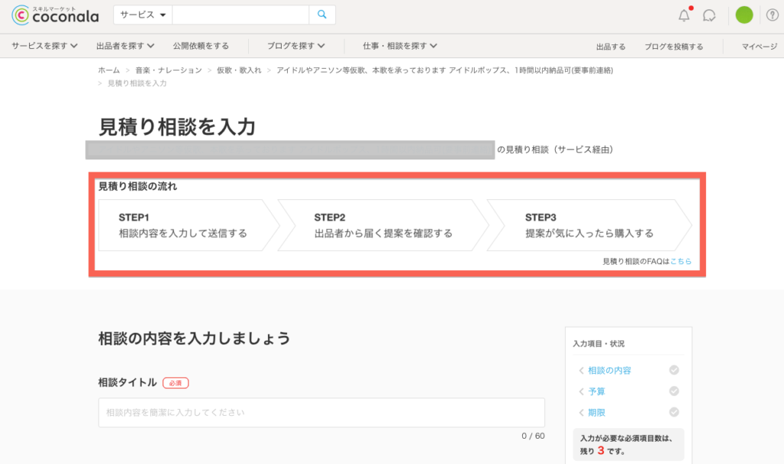Open the FAQ こちら link
The height and width of the screenshot is (464, 784).
click(x=681, y=262)
